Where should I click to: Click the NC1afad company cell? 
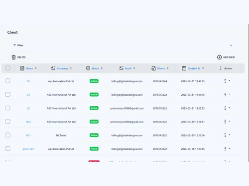61,135
